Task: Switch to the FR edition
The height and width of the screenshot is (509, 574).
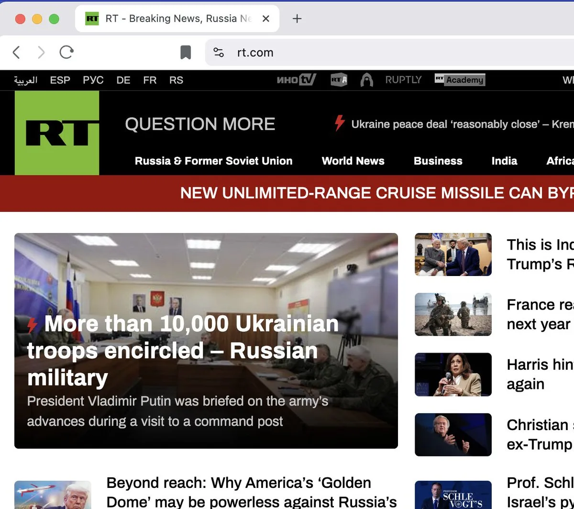Action: [150, 80]
